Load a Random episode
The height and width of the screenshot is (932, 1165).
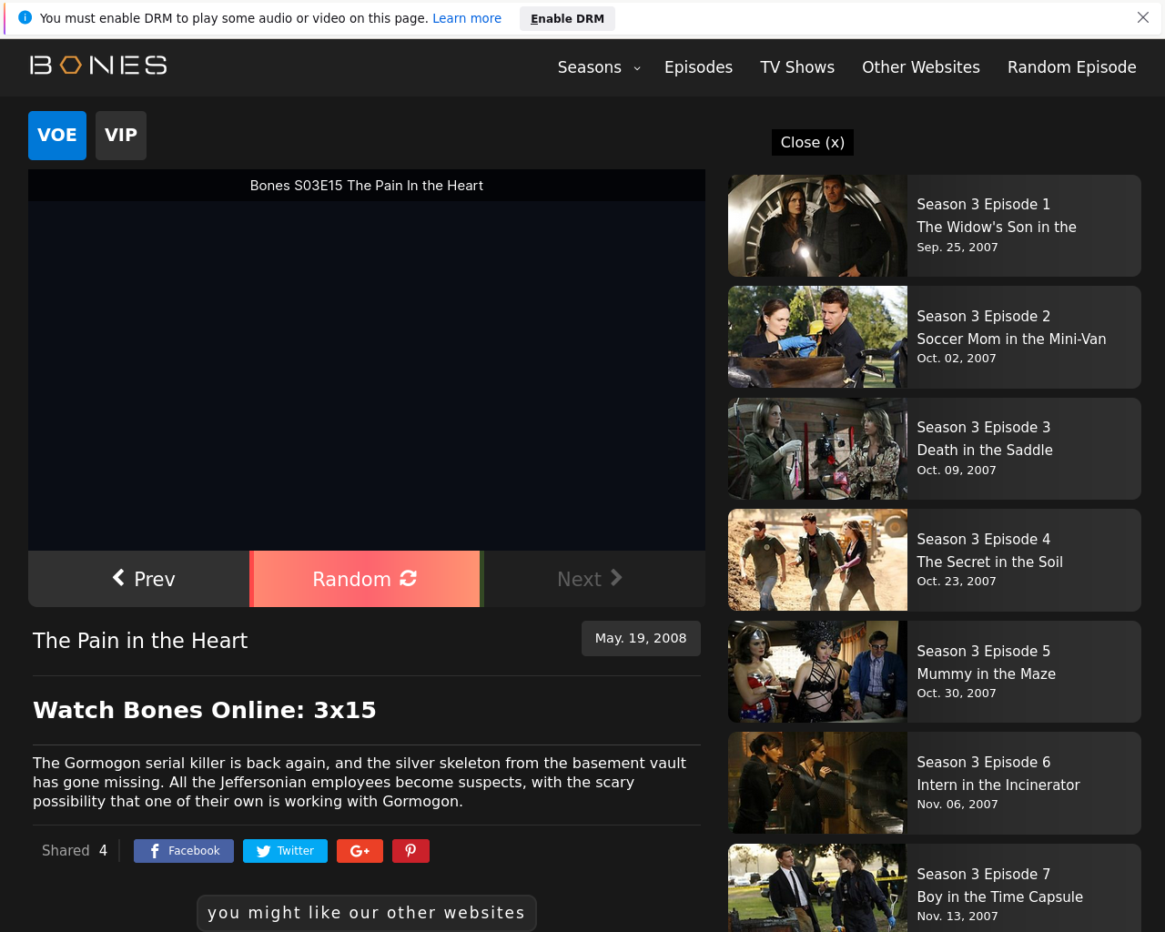364,579
